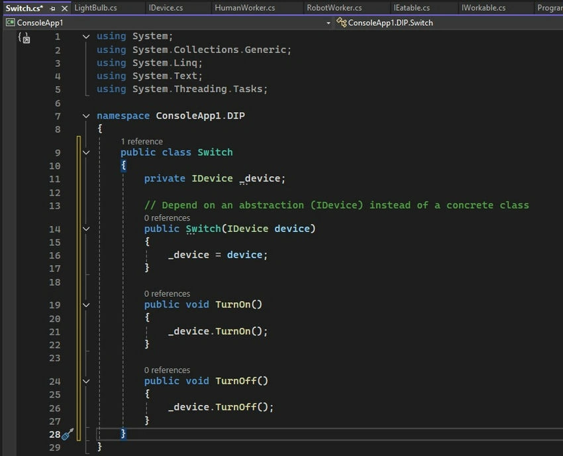Open "0 references" CodeLens above the Switch constructor
Viewport: 563px width, 456px height.
point(168,218)
